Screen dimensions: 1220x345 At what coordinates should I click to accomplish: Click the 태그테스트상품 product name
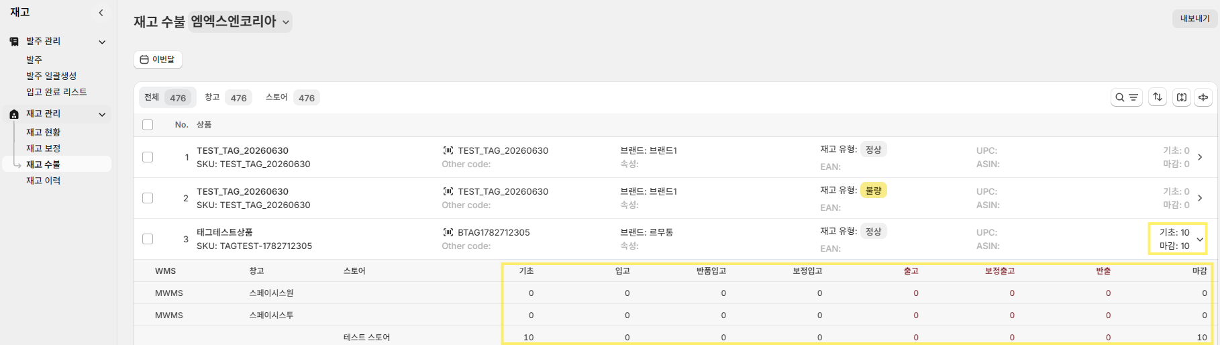[x=225, y=232]
